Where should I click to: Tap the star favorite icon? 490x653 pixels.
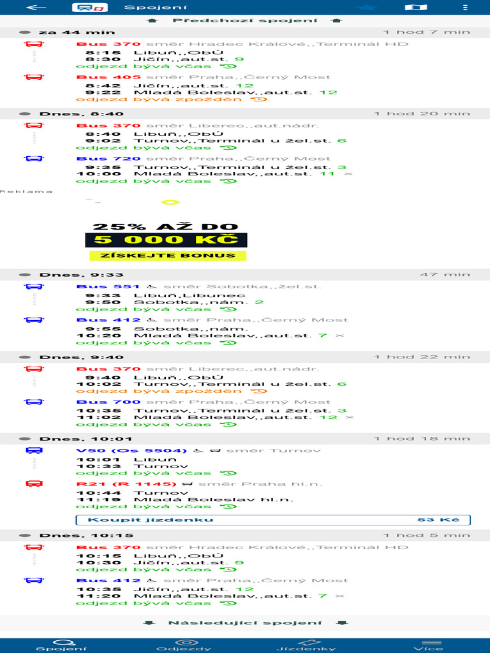click(x=367, y=8)
